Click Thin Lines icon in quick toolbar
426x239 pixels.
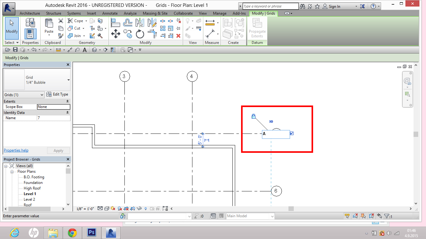[113, 50]
